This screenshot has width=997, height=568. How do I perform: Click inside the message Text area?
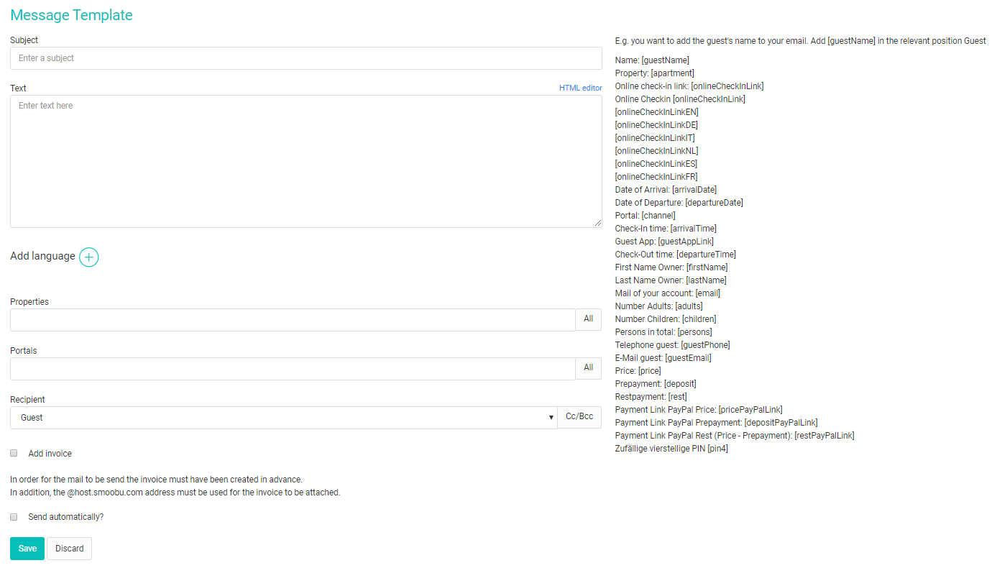(306, 162)
